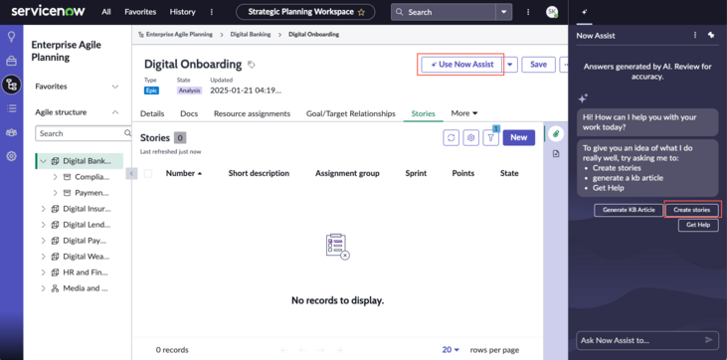Select the agile structure hierarchy sidebar icon
The height and width of the screenshot is (360, 727).
pyautogui.click(x=11, y=85)
